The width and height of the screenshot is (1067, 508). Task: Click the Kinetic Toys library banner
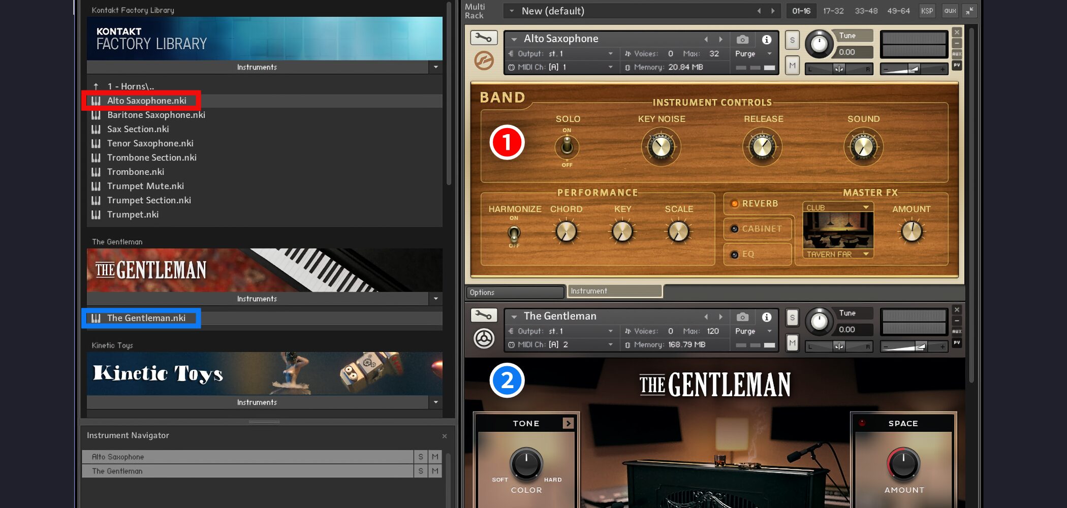(264, 373)
